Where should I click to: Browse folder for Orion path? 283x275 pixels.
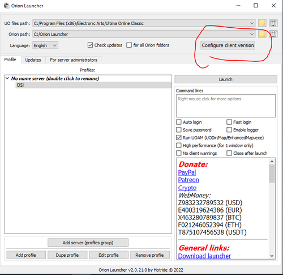pos(262,34)
